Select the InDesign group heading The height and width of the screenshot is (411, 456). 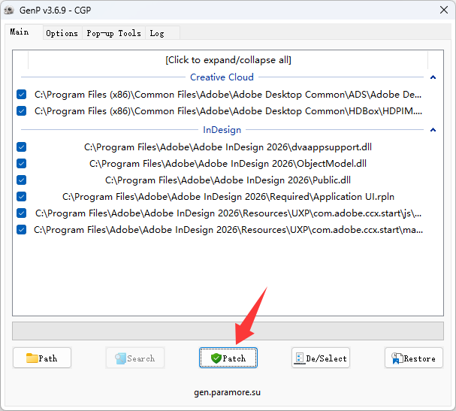pos(222,130)
